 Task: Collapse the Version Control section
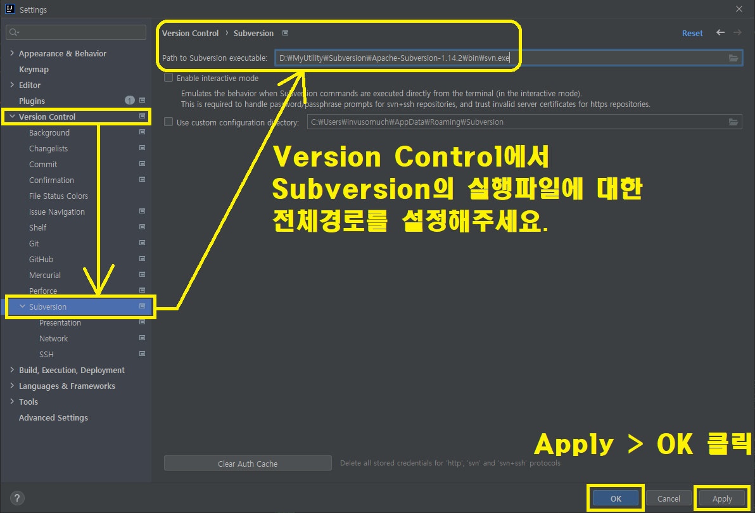pyautogui.click(x=11, y=117)
